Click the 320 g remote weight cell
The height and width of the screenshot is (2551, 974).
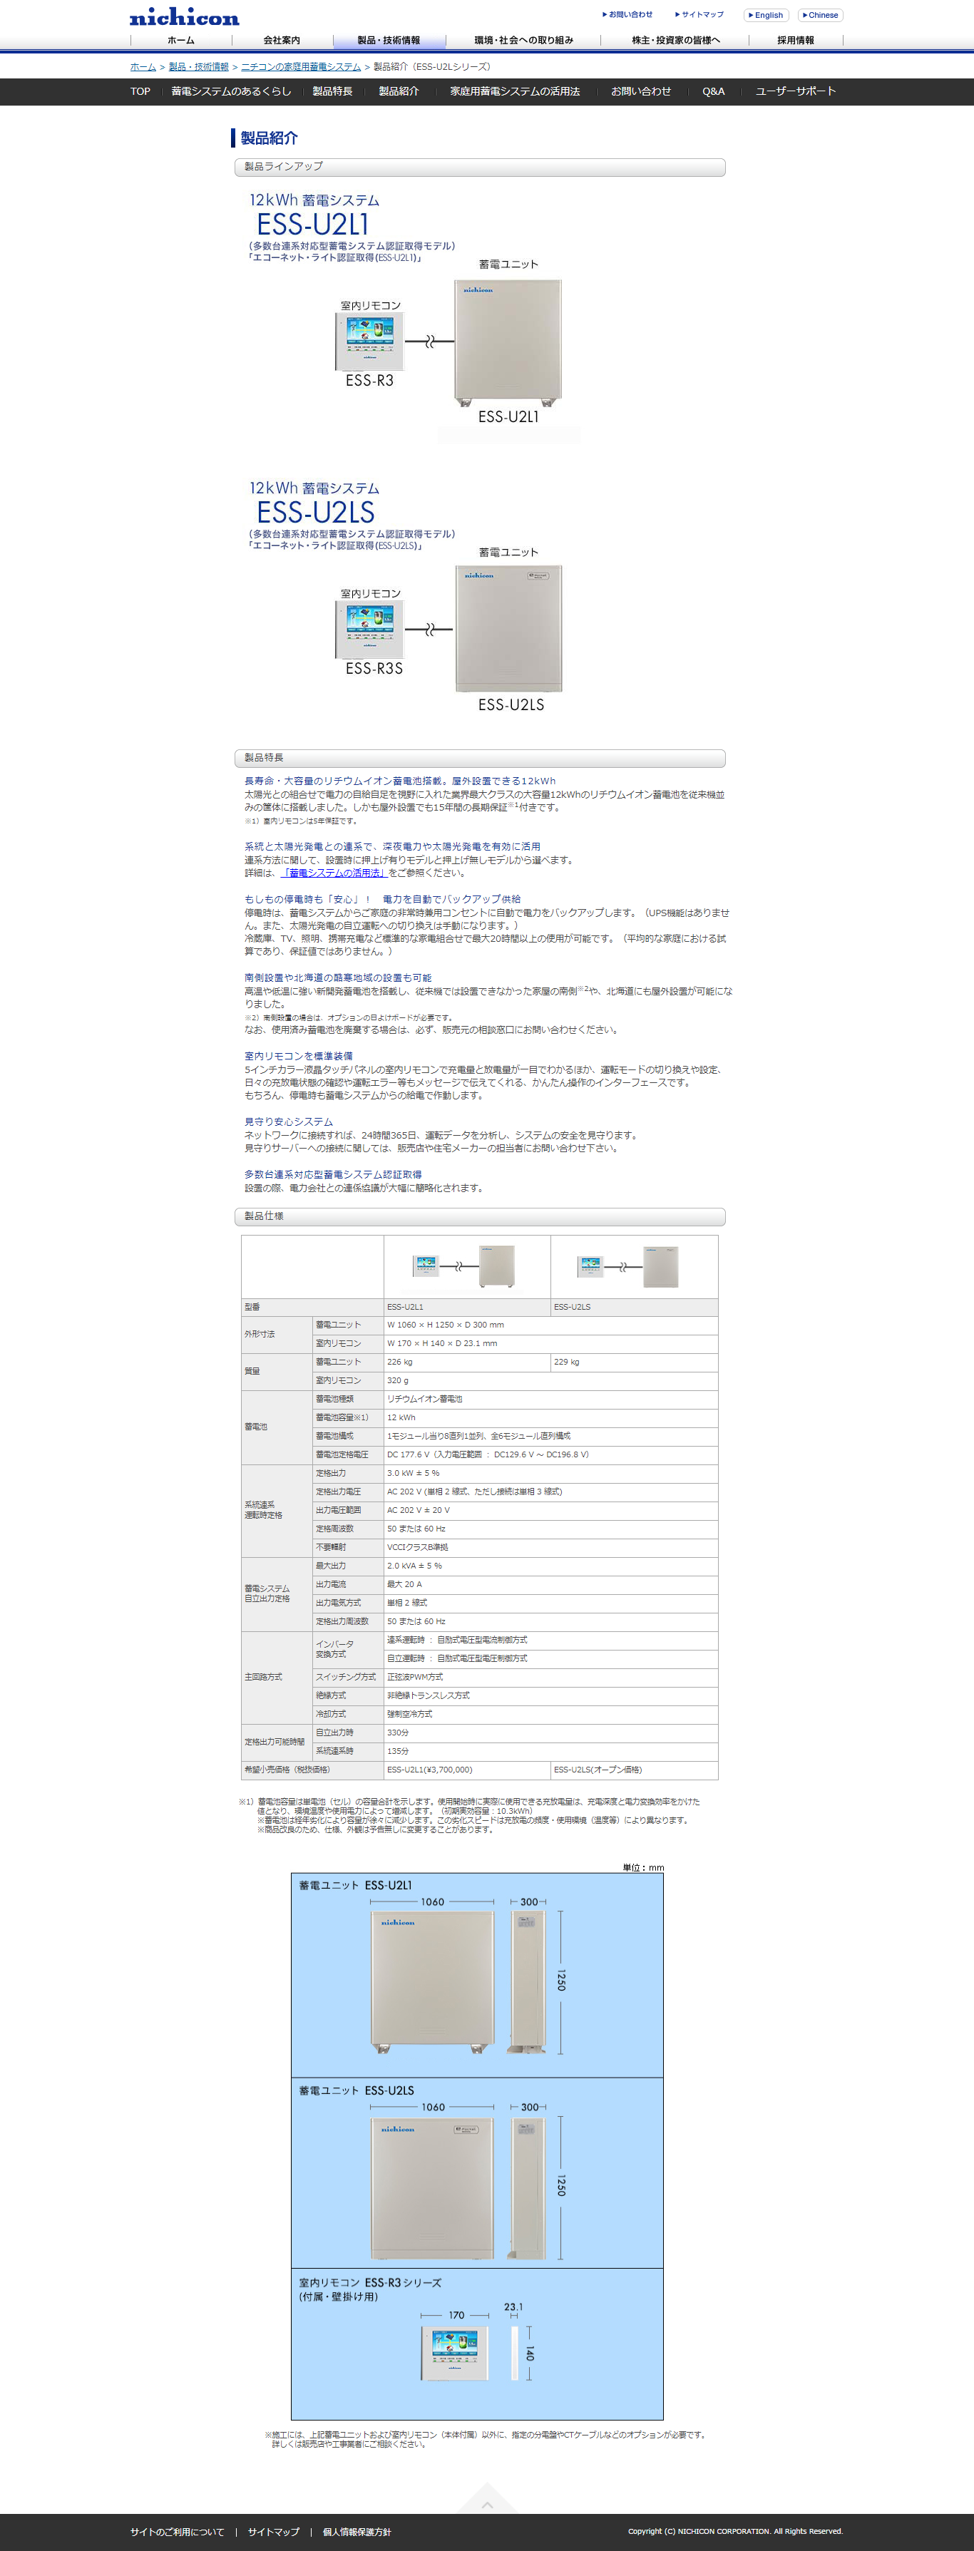551,1380
